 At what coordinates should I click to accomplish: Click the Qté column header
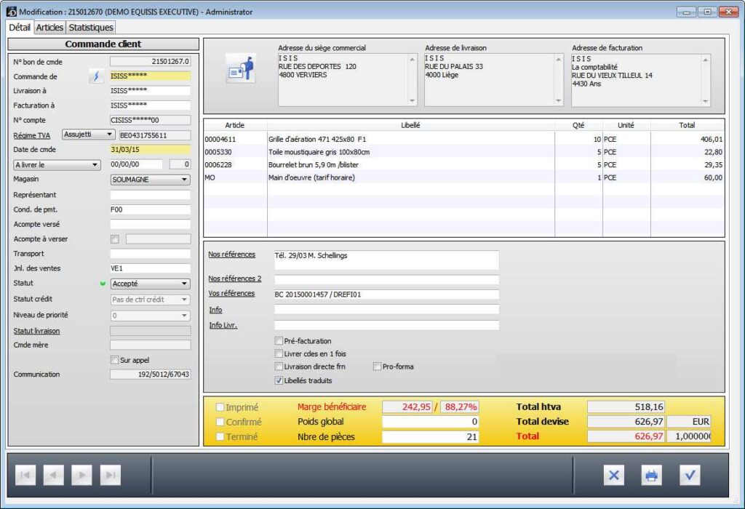click(x=578, y=125)
